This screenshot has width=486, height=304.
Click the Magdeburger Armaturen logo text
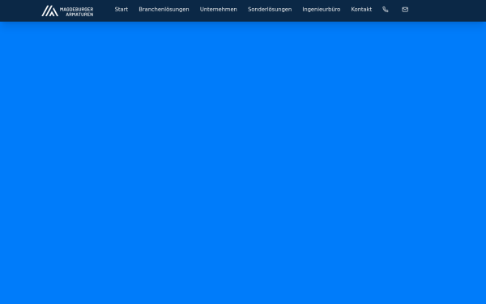pos(76,11)
